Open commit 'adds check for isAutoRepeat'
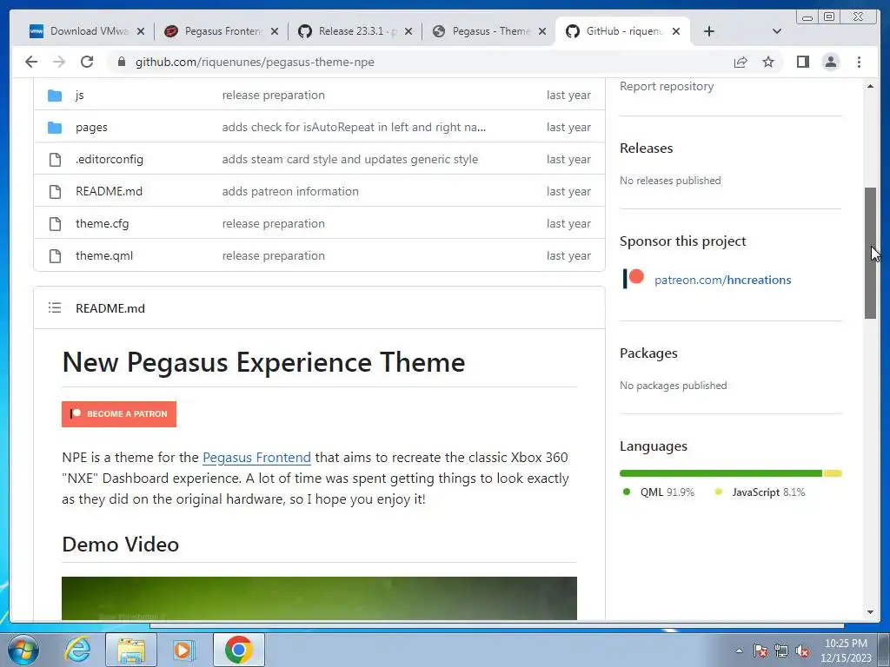890x667 pixels. [x=354, y=127]
